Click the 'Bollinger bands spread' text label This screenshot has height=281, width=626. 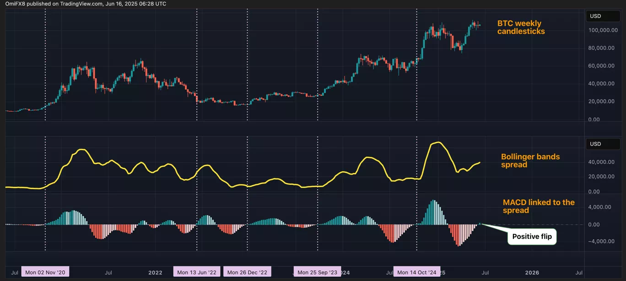[x=530, y=161]
